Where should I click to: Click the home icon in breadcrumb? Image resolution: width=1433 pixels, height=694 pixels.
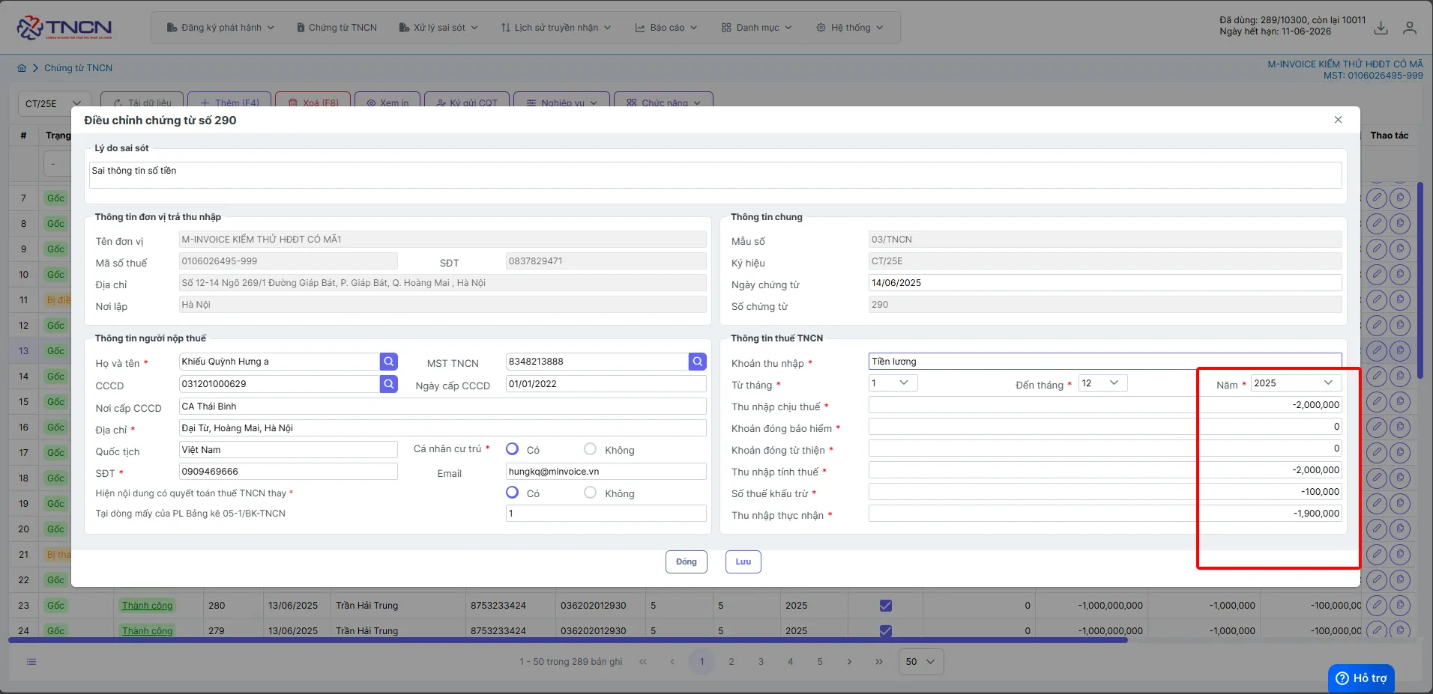coord(22,68)
